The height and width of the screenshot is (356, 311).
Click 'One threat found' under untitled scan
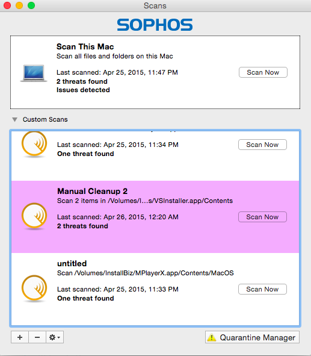point(85,298)
